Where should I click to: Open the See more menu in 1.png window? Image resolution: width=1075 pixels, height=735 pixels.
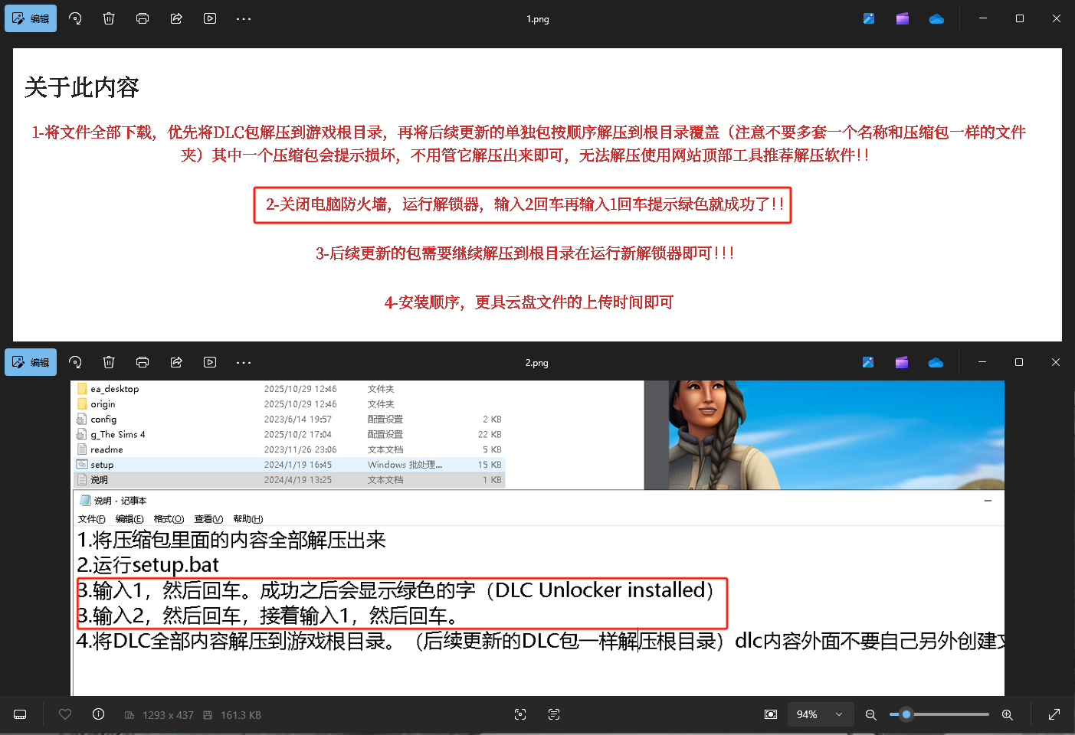244,18
